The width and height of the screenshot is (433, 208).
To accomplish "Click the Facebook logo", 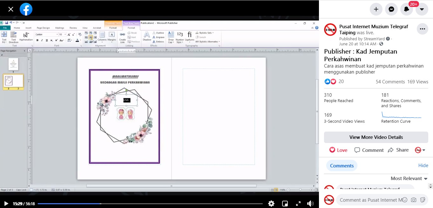I will click(x=26, y=9).
